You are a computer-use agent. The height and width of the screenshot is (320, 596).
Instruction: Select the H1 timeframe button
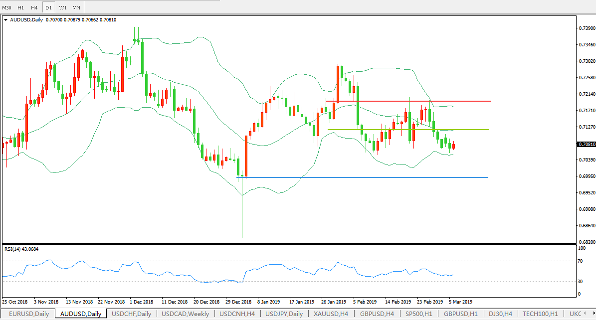coord(20,7)
